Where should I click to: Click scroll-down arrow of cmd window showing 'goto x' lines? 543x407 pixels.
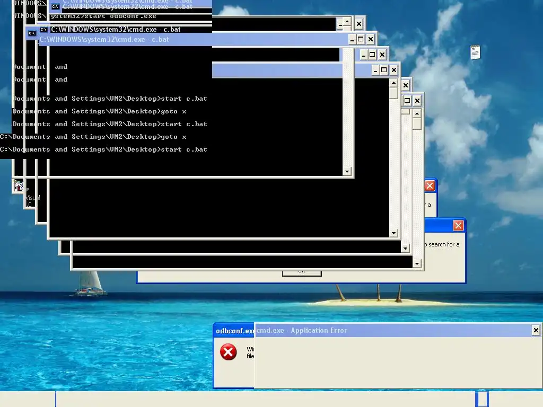[347, 171]
